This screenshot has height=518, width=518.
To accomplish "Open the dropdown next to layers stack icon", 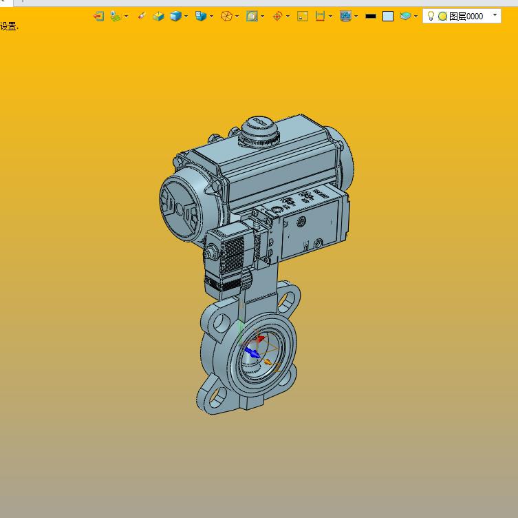I will (x=416, y=17).
